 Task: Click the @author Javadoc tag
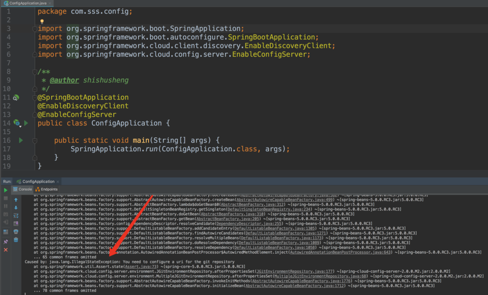pos(64,81)
